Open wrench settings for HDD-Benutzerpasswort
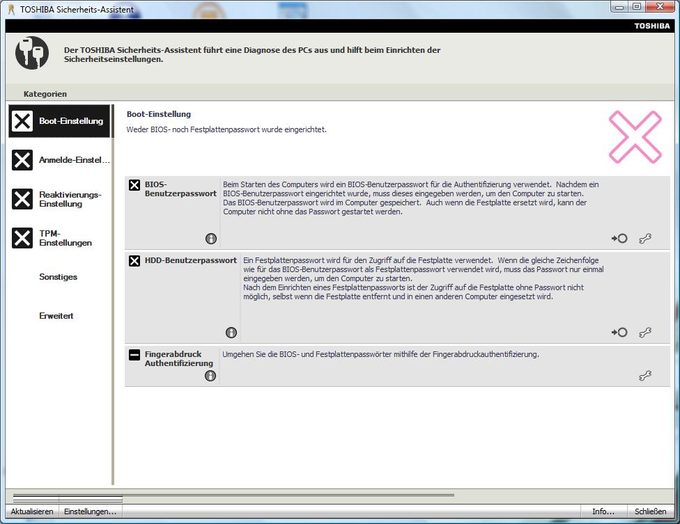This screenshot has width=680, height=524. (x=645, y=333)
